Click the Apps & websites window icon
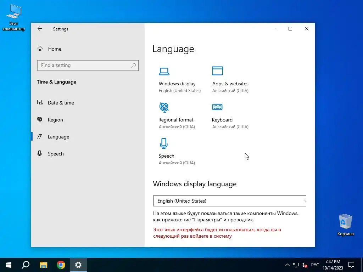 tap(218, 71)
